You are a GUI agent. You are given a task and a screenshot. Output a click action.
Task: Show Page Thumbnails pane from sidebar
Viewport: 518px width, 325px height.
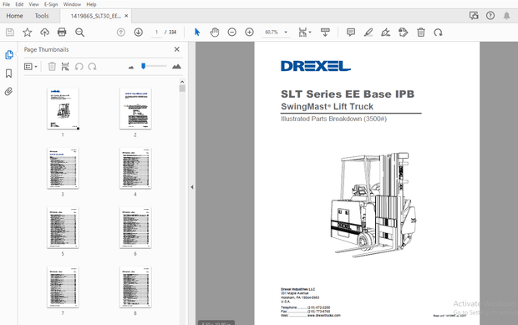tap(9, 55)
